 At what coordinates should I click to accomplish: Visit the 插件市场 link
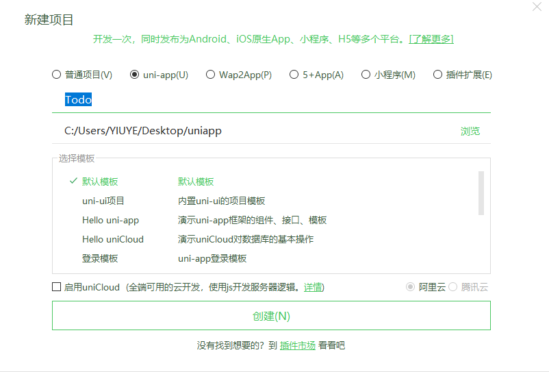(298, 345)
